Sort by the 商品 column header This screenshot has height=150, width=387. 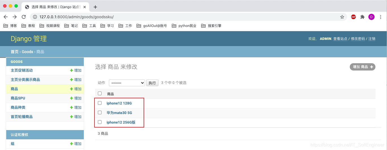(x=111, y=94)
